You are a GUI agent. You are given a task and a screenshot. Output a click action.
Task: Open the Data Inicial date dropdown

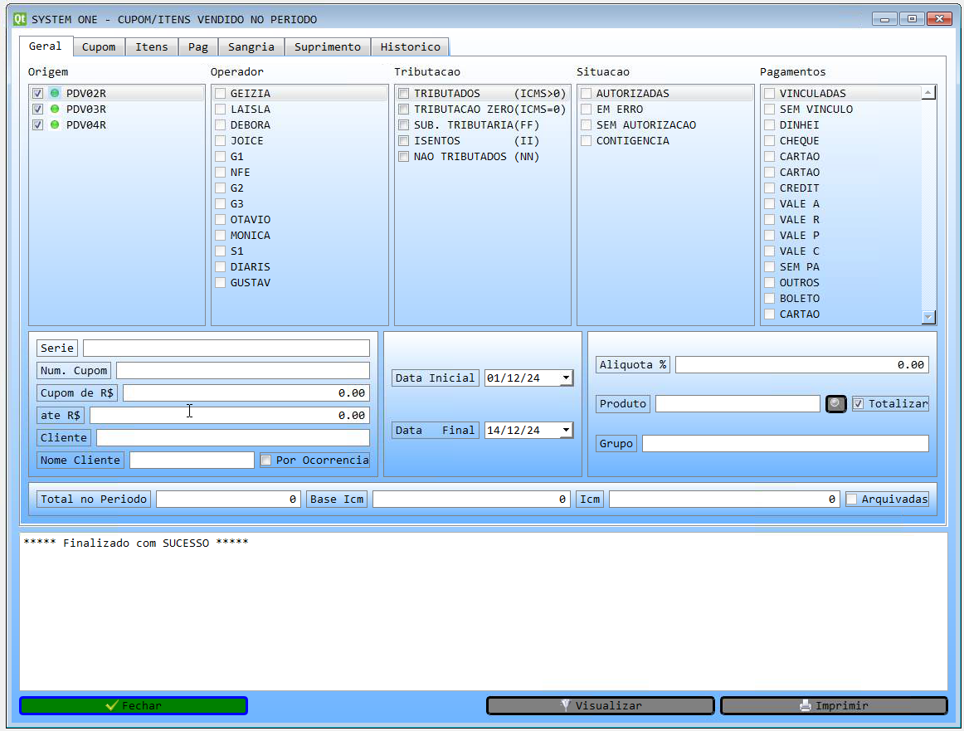(x=566, y=378)
